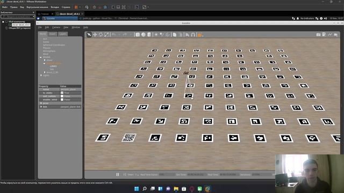
Task: Click the Snap magnet tool in Gazebo
Action: click(x=193, y=34)
